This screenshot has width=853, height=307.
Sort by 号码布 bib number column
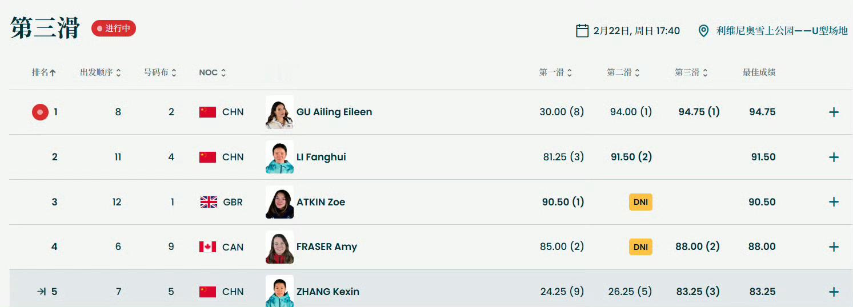tap(160, 72)
